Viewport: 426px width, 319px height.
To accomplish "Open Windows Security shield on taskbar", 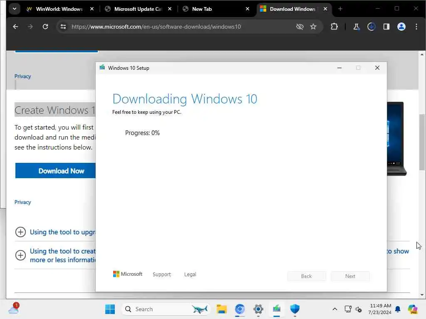I will pyautogui.click(x=295, y=309).
